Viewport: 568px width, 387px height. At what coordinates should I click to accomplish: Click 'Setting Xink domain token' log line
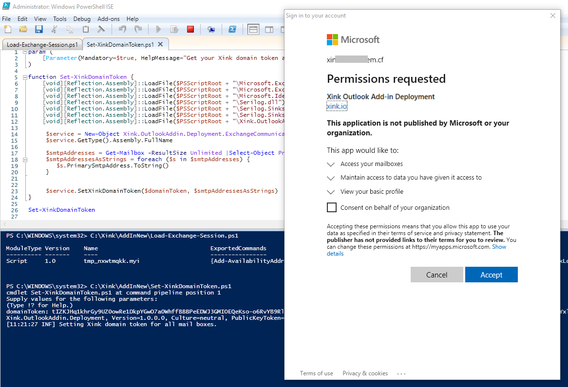111,324
